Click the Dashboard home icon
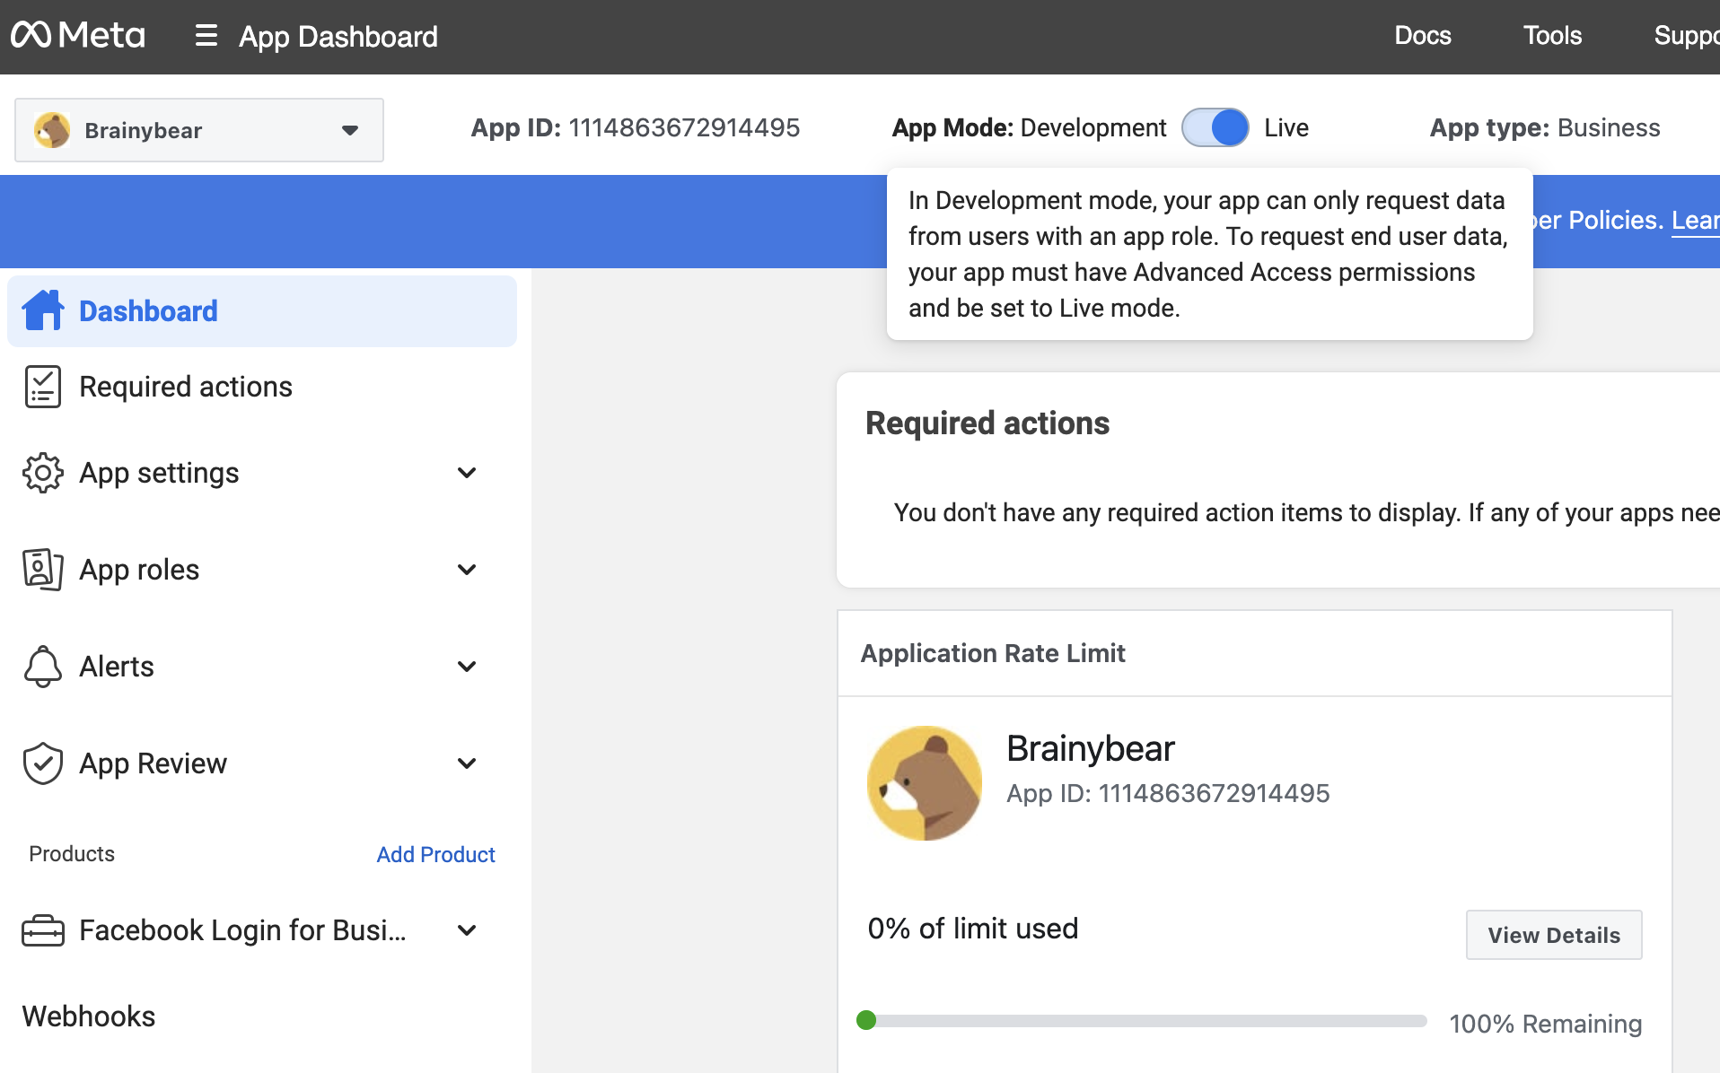1720x1073 pixels. pyautogui.click(x=43, y=310)
